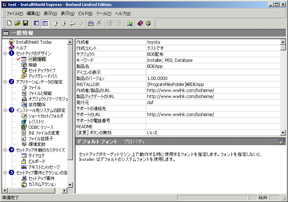Image resolution: width=288 pixels, height=202 pixels.
Task: Open the 編集(E) menu
Action: 33,13
